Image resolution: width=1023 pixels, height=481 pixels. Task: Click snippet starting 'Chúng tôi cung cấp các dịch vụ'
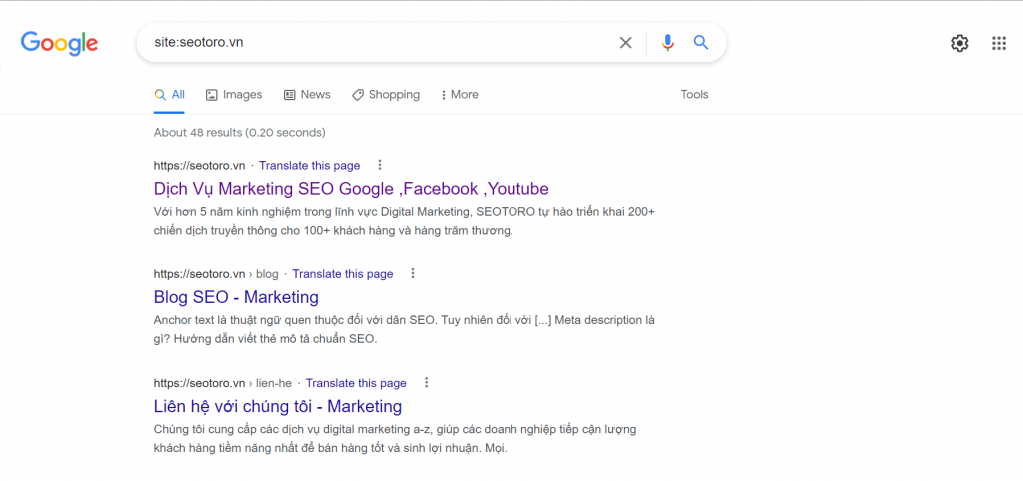(x=396, y=439)
